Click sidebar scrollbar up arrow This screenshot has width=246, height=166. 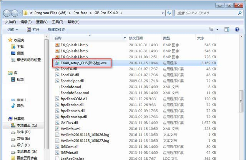(x=47, y=37)
